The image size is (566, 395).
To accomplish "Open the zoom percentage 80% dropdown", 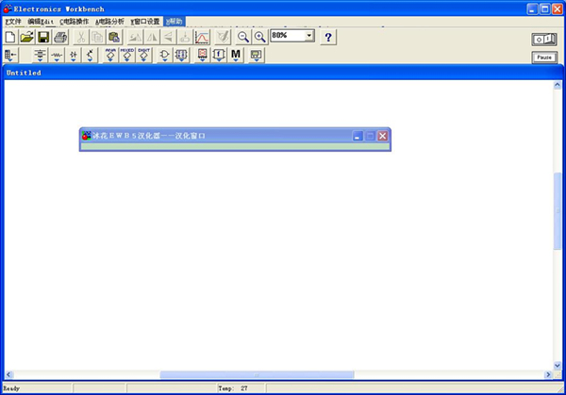I will pos(310,35).
